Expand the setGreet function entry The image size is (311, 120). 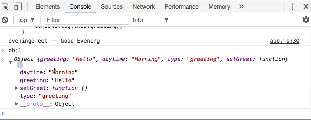[x=17, y=88]
